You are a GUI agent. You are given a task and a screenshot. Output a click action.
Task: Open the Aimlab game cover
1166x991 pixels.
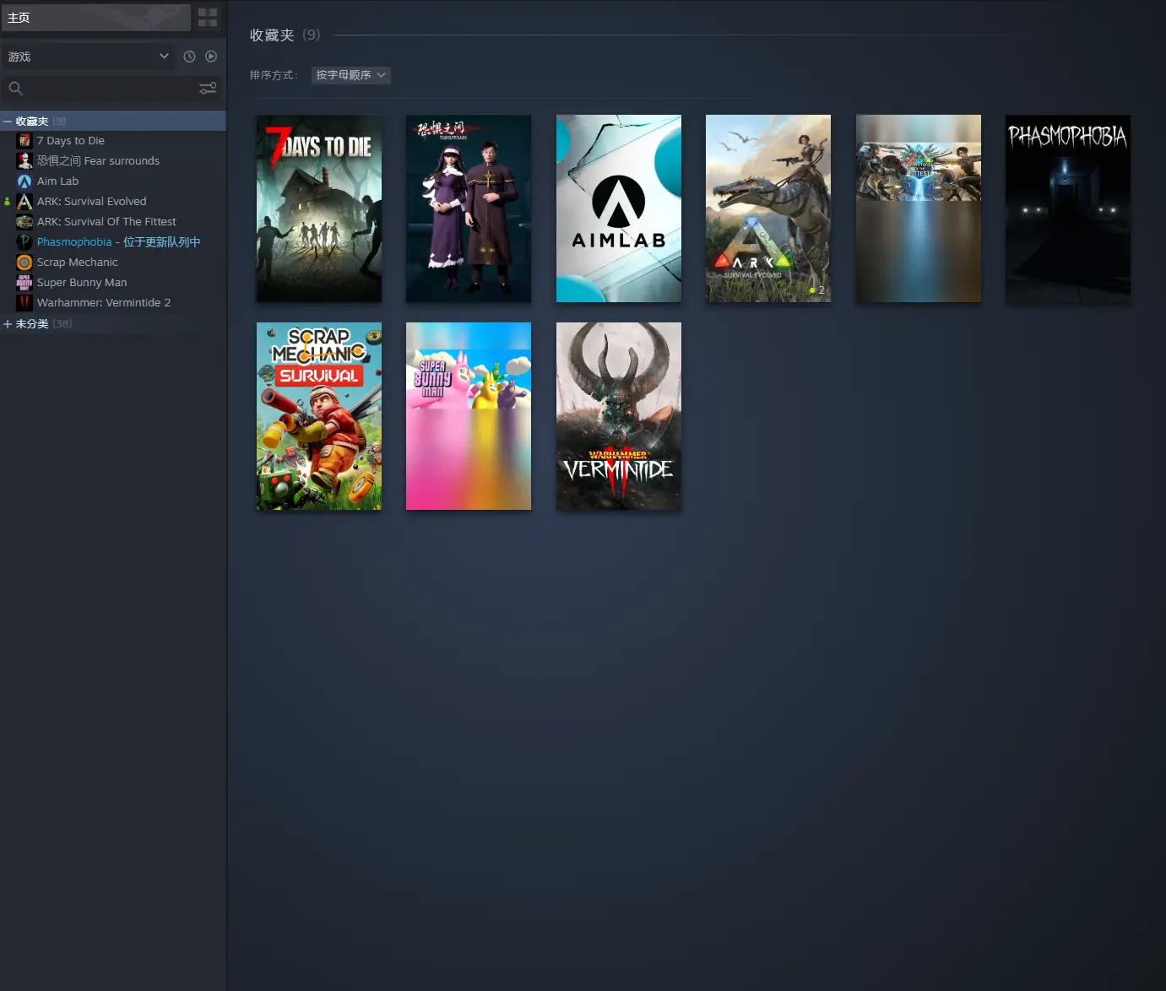click(x=619, y=208)
